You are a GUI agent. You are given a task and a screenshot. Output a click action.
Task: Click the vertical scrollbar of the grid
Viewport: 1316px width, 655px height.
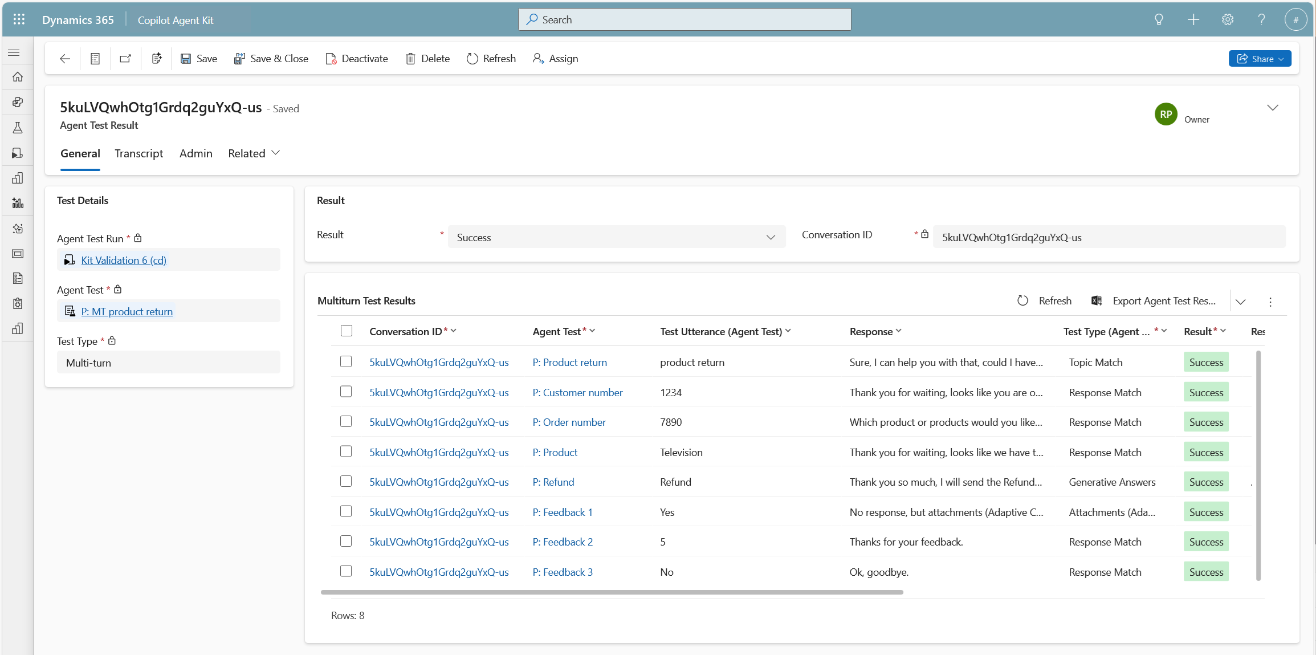point(1258,466)
